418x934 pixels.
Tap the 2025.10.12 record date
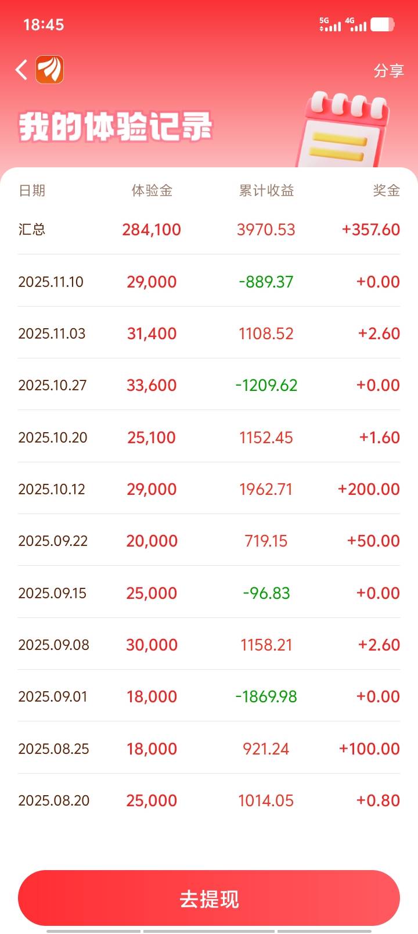tap(52, 489)
